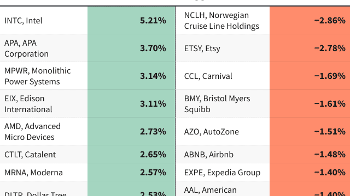Select the CTLT, Catalent entry
Viewport: 350px width, 196px height.
(30, 155)
